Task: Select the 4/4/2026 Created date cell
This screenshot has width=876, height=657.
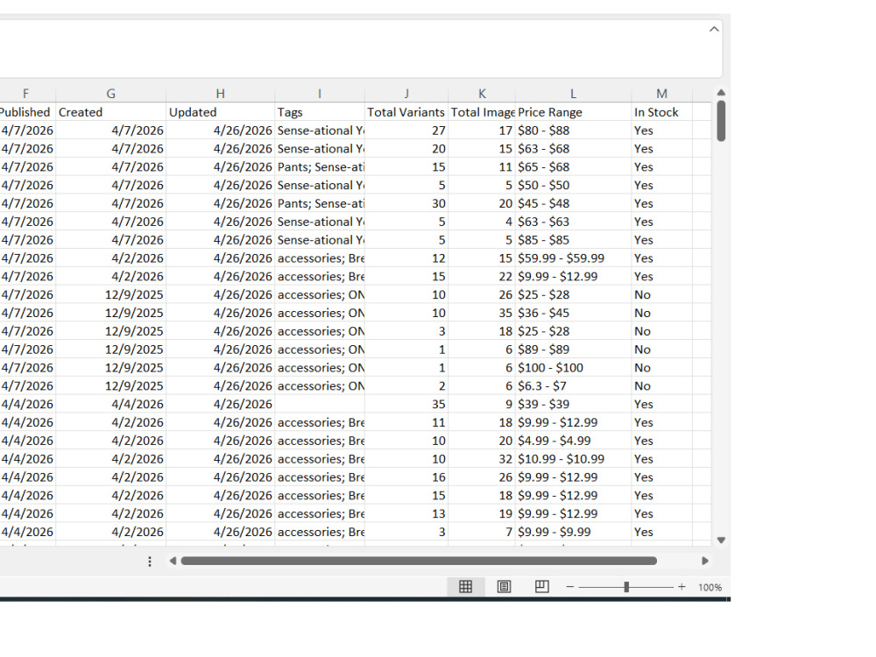Action: pos(110,405)
